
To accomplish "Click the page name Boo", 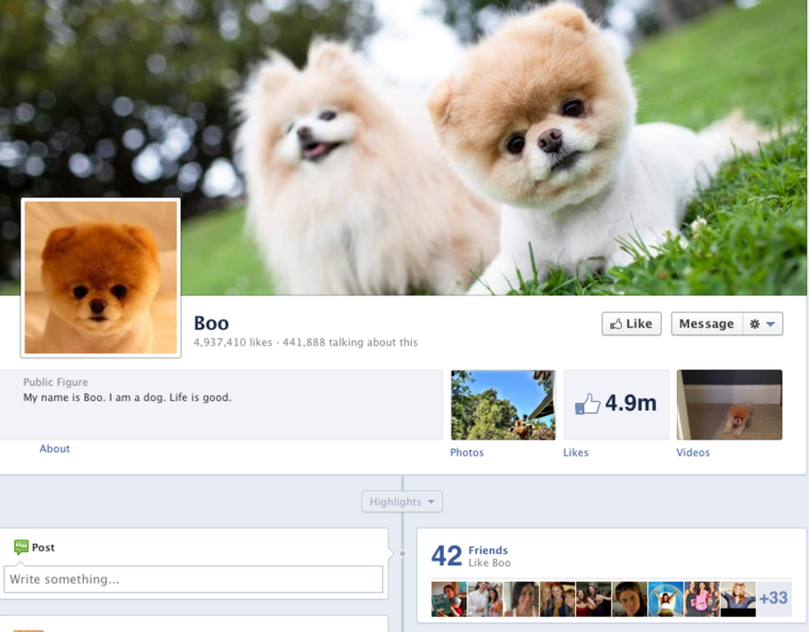I will tap(211, 323).
